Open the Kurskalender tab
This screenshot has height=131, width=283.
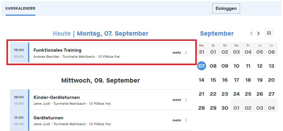[x=20, y=8]
